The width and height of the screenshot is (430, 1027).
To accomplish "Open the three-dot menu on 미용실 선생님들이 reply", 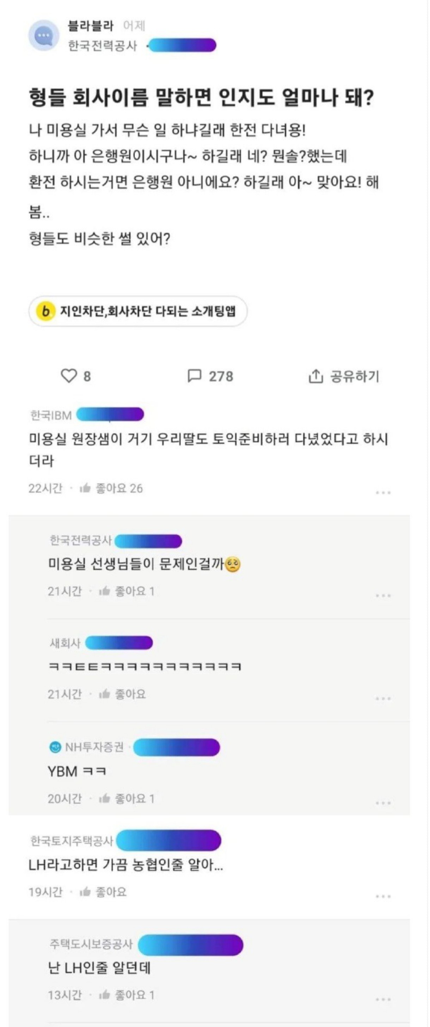I will pos(383,596).
